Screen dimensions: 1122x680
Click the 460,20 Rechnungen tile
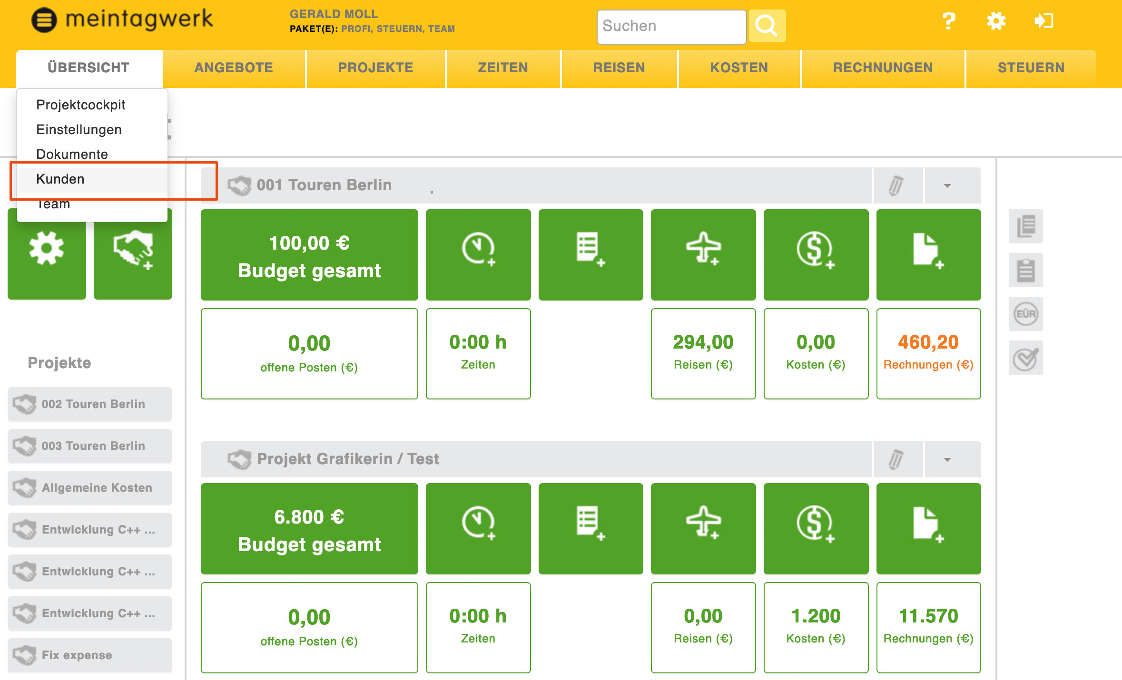pos(928,353)
